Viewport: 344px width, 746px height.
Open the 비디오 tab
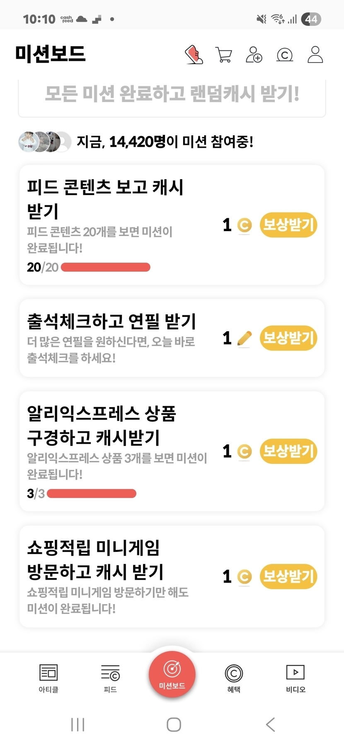[296, 678]
